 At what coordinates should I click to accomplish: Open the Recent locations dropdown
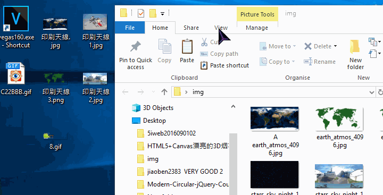coord(153,92)
